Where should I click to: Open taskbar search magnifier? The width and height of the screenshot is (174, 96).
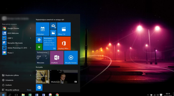point(10,95)
